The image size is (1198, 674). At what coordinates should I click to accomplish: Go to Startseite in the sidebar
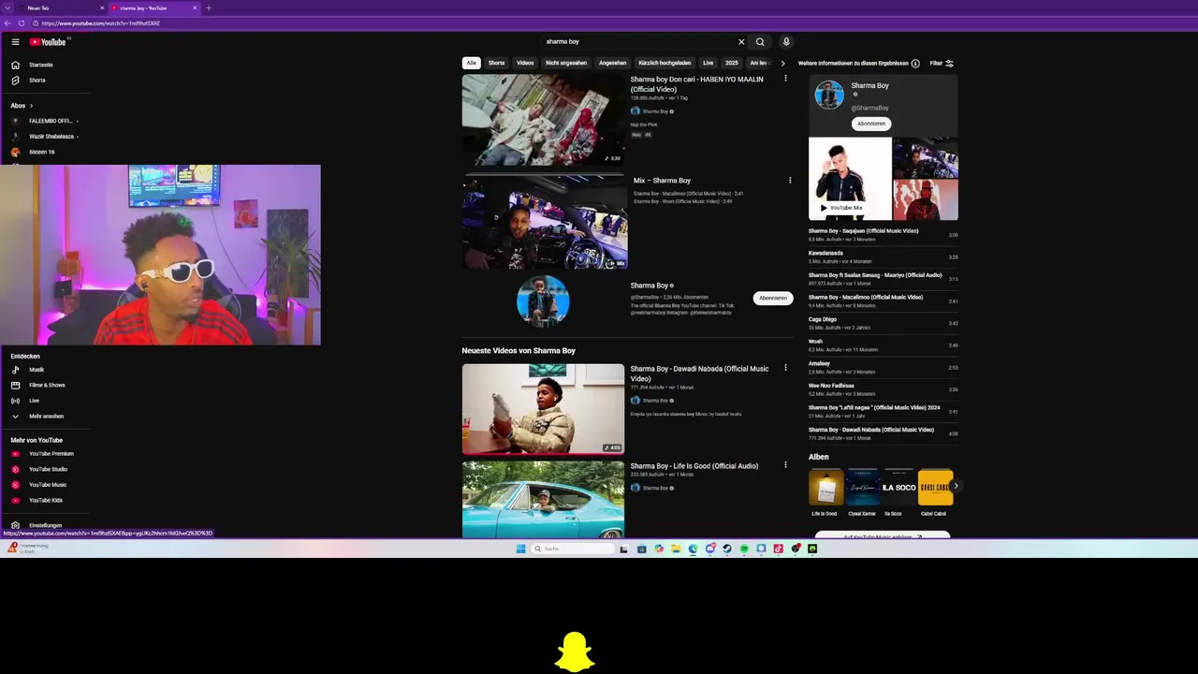(40, 65)
